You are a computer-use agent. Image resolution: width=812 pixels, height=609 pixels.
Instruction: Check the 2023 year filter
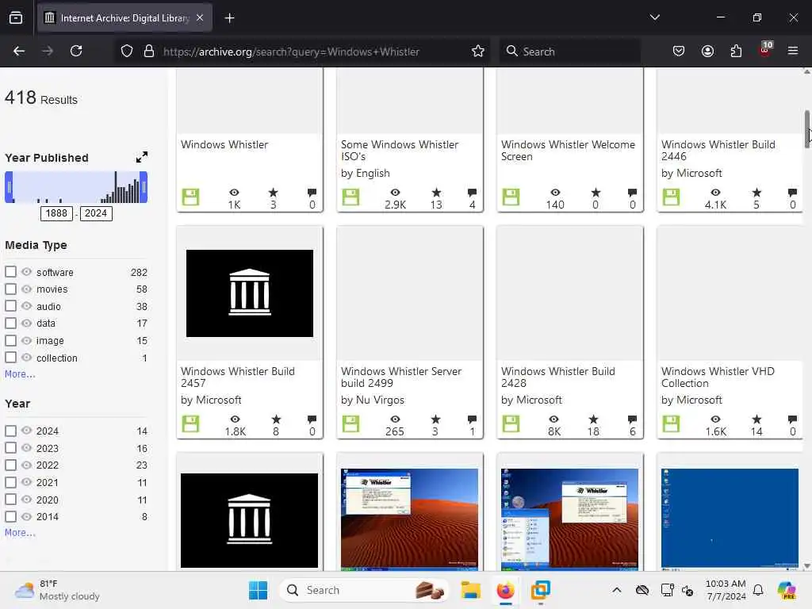[x=10, y=448]
